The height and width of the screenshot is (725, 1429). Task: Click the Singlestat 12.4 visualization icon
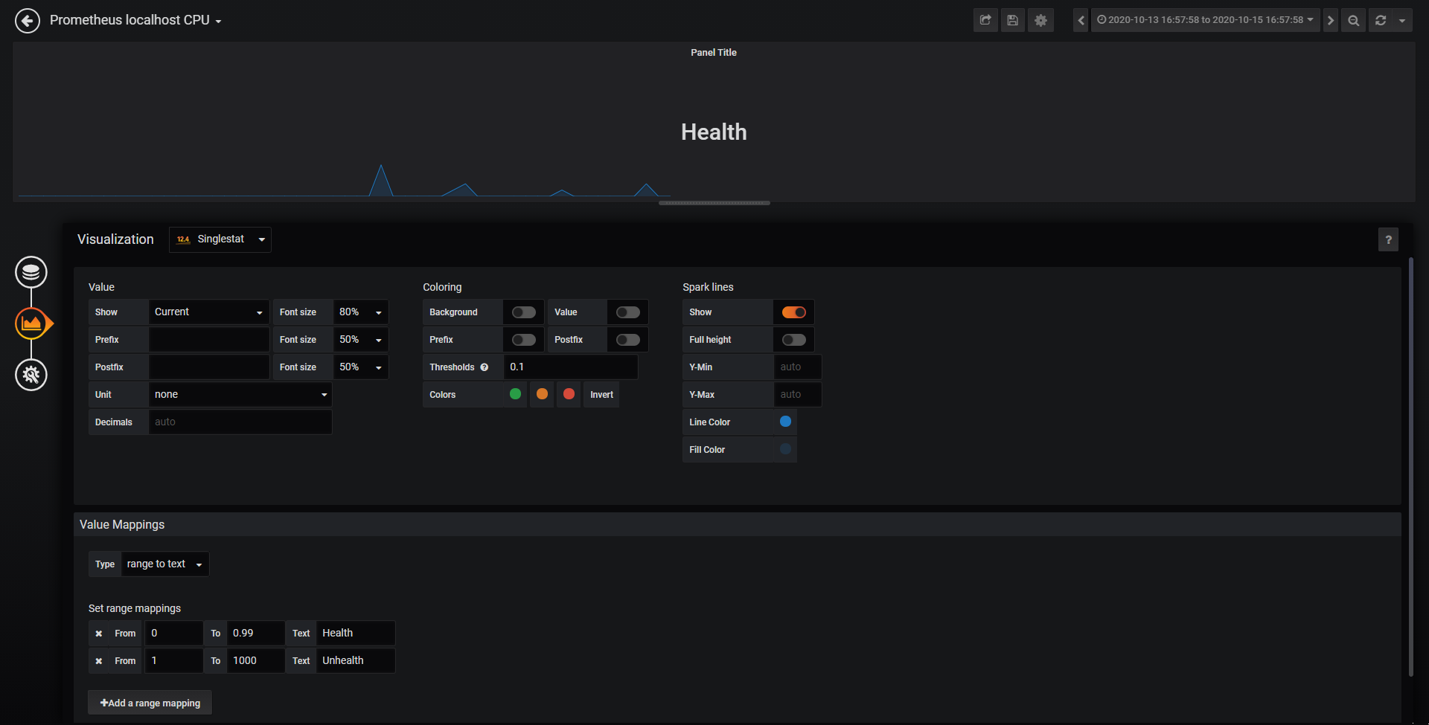(183, 239)
